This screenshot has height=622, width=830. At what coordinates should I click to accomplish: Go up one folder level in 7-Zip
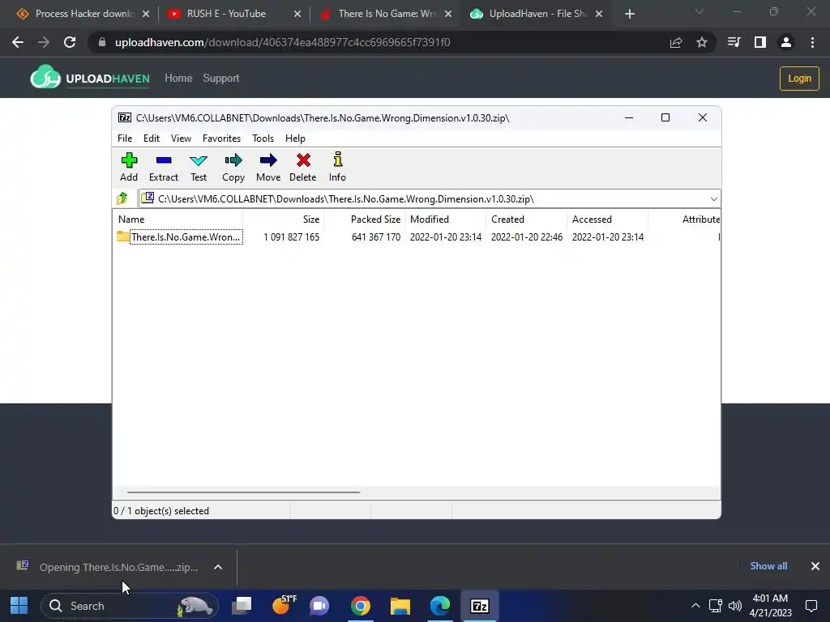(x=123, y=198)
